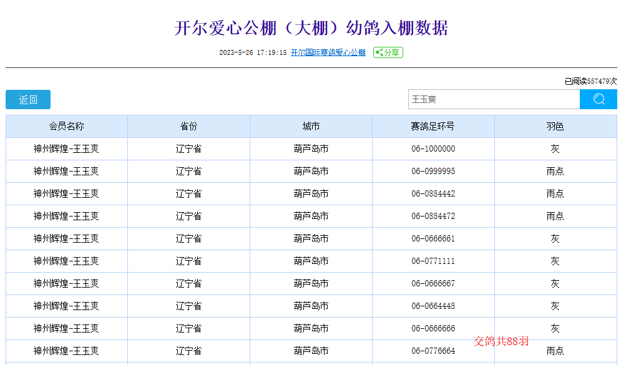Viewport: 621px width, 365px height.
Task: Click the green 分享 share button
Action: [x=388, y=53]
